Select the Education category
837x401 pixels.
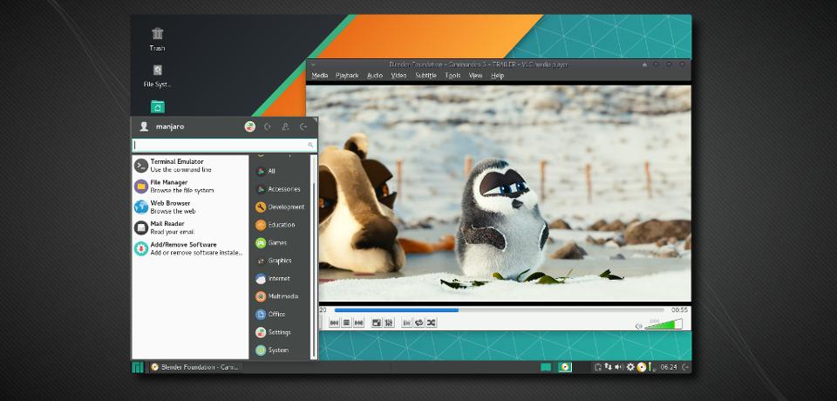[280, 225]
